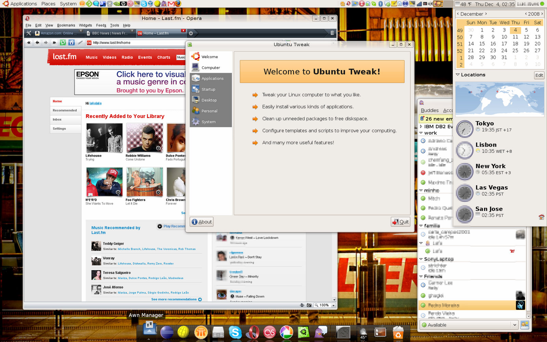Viewport: 547px width, 342px height.
Task: Launch Skype from the Awn dock
Action: [235, 332]
